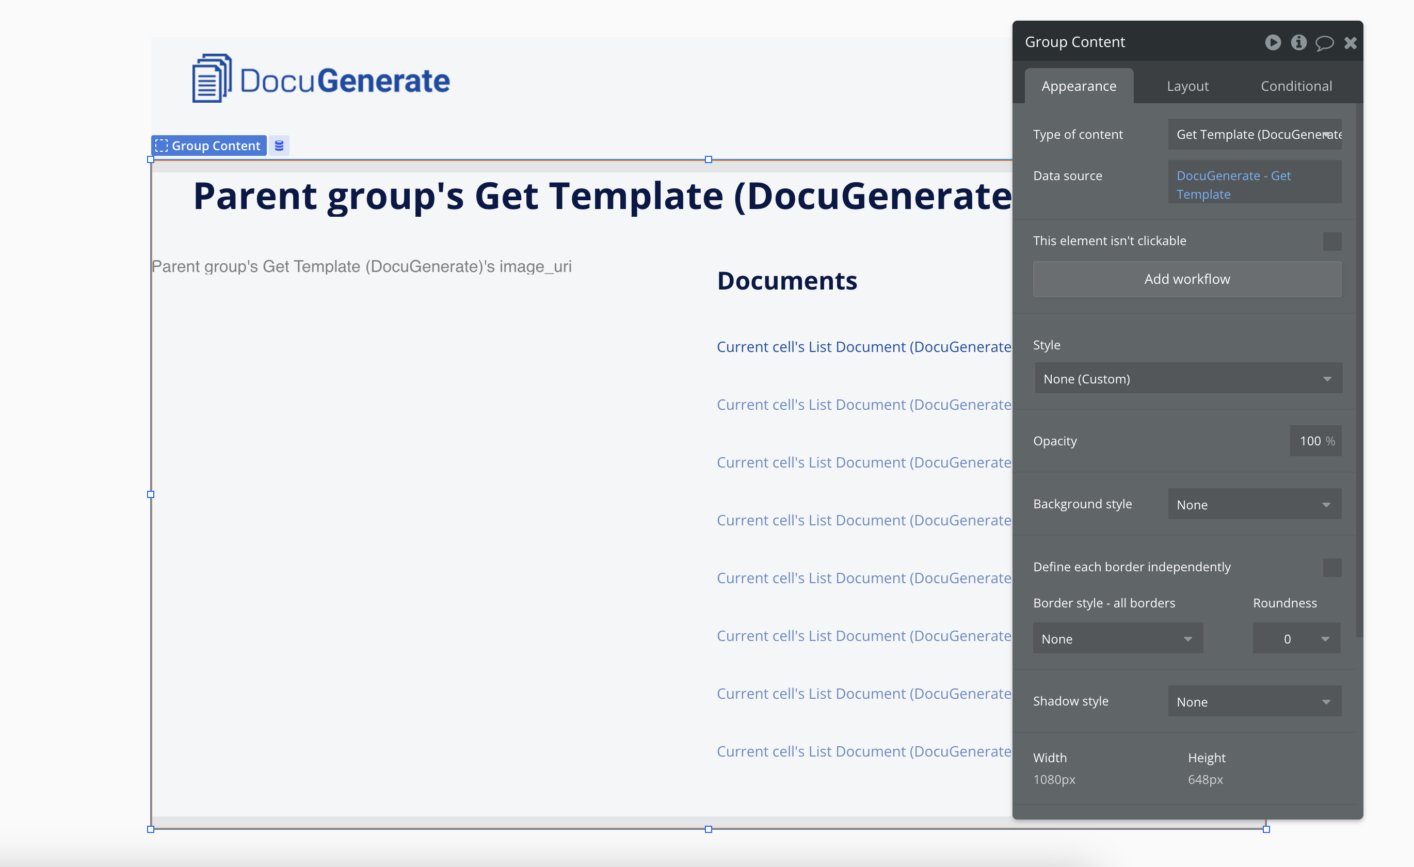Click the top-center resize handle of Group Content
1414x867 pixels.
(x=708, y=159)
